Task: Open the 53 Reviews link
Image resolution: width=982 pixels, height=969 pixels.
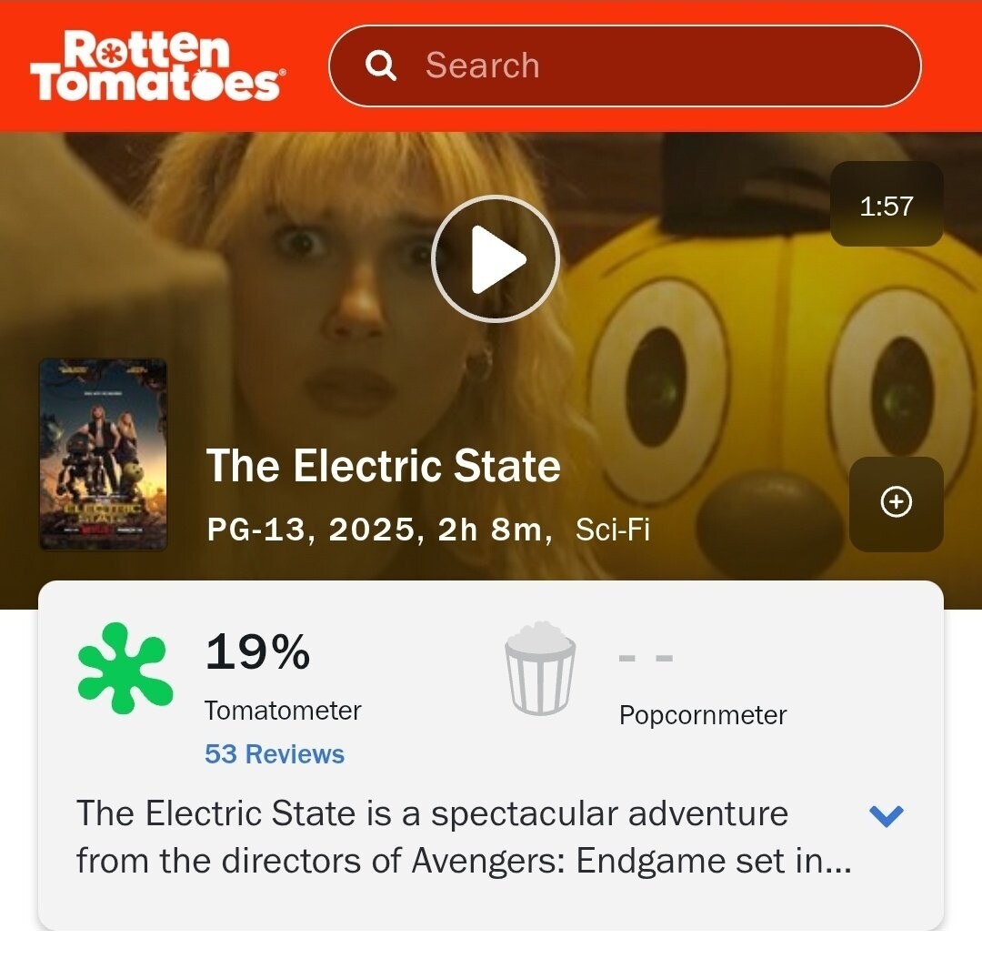Action: (275, 754)
